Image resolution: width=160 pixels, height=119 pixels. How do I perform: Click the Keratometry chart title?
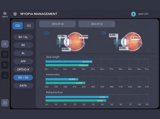pos(53,74)
